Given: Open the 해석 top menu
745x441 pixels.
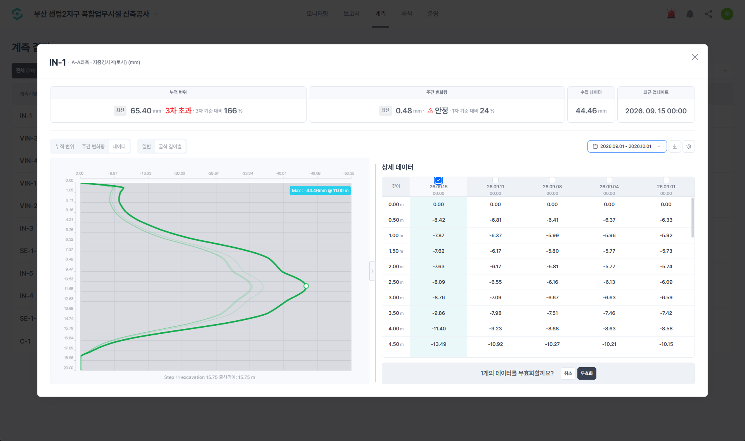Looking at the screenshot, I should pyautogui.click(x=407, y=14).
